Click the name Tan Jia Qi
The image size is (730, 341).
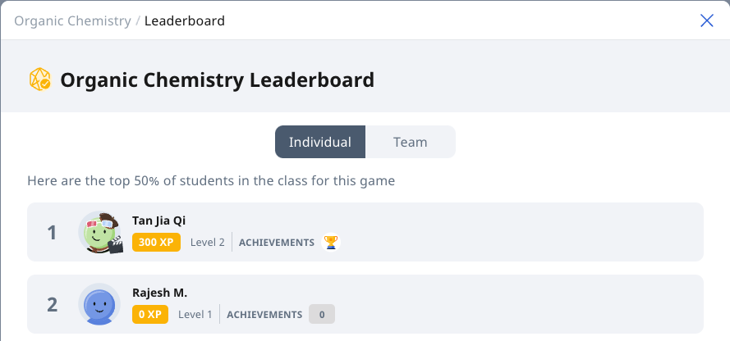coord(159,221)
